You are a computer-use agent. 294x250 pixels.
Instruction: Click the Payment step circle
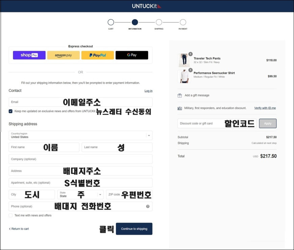coord(183,22)
